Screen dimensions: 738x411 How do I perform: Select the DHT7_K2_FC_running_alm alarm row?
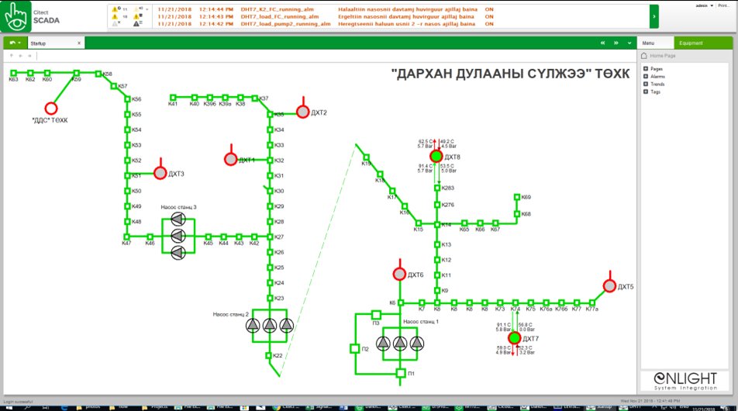[x=325, y=9]
